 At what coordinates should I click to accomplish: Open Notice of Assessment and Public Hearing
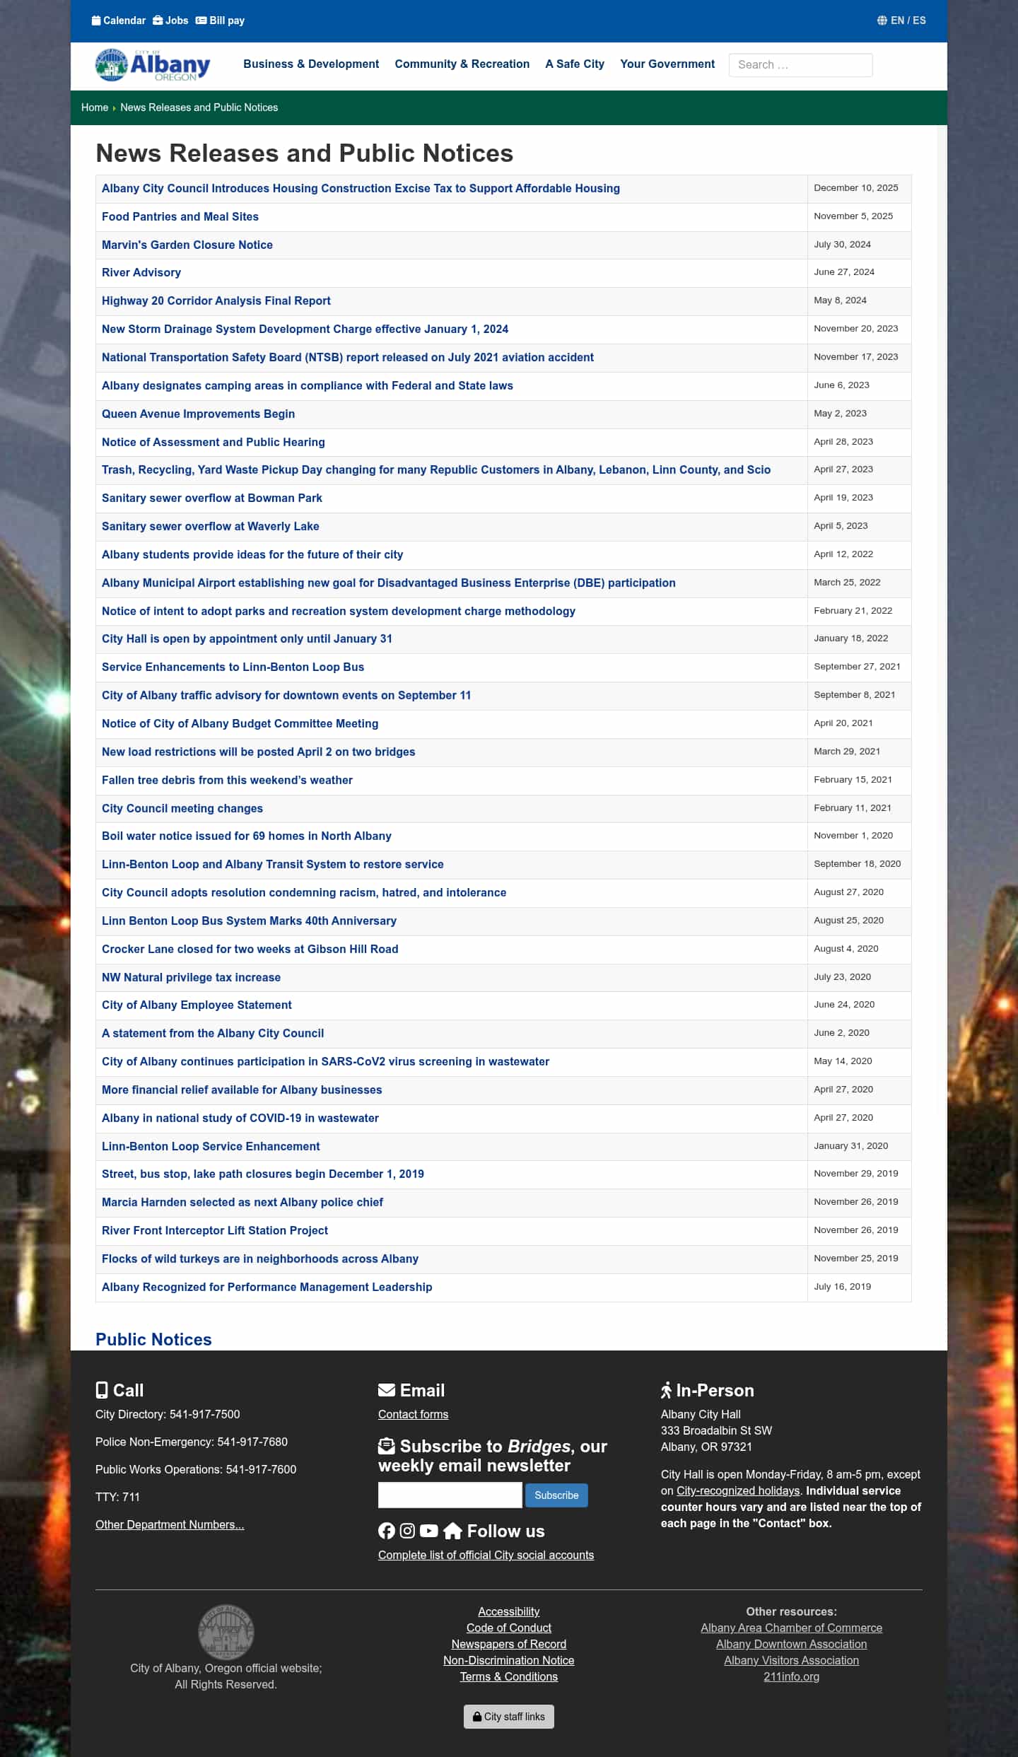[x=213, y=443]
